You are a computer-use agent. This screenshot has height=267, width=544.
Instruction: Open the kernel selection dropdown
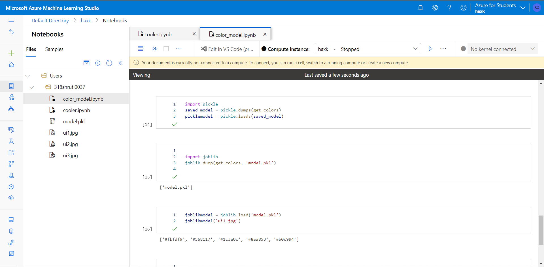coord(502,49)
